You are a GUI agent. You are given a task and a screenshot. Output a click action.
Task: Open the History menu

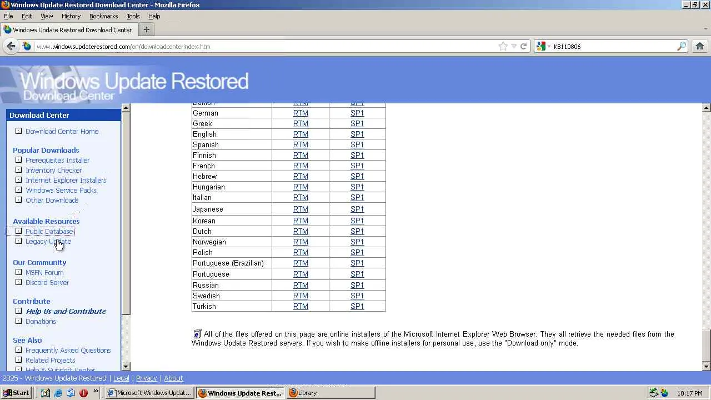click(71, 16)
